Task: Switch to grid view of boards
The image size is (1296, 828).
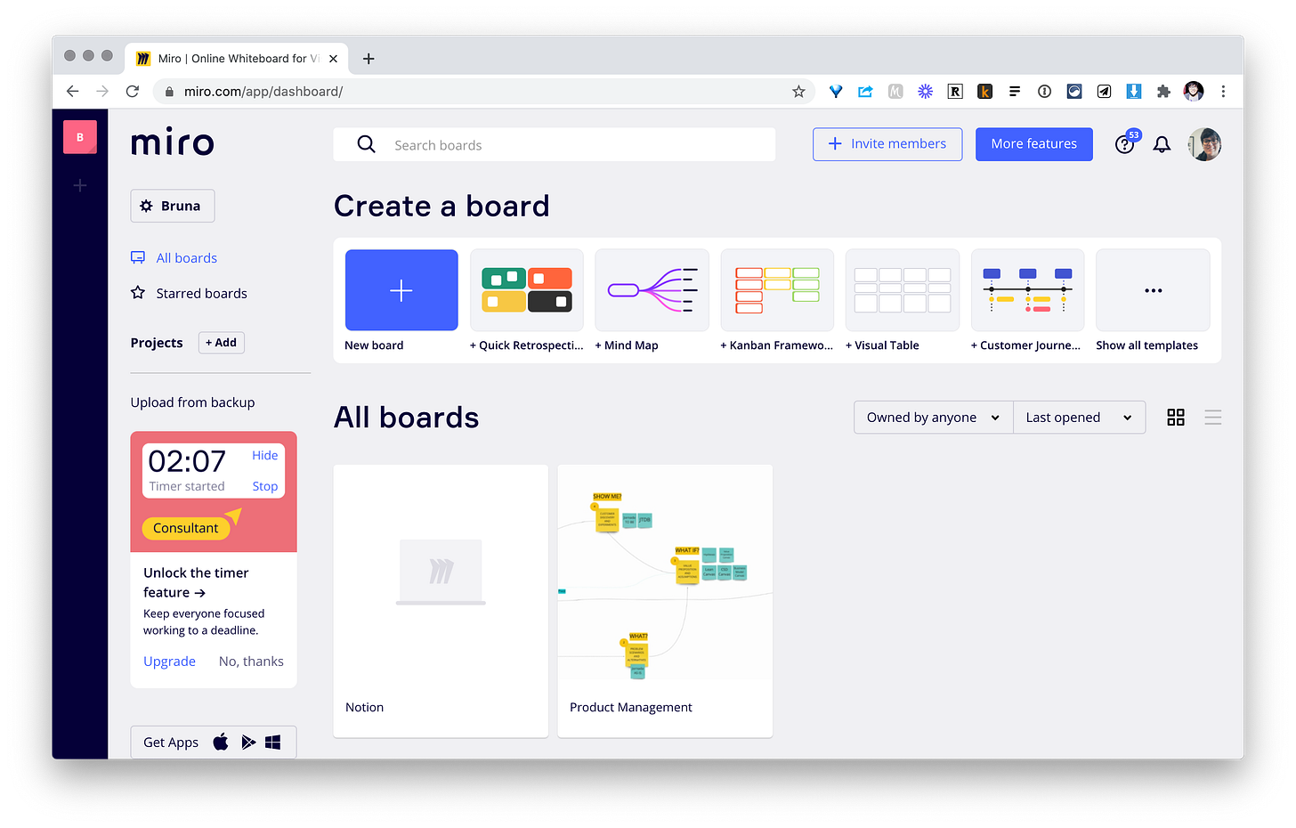Action: click(x=1176, y=418)
